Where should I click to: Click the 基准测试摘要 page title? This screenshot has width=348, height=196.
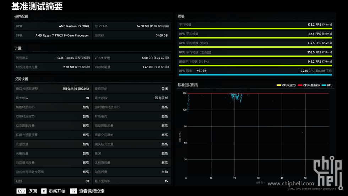pos(37,6)
